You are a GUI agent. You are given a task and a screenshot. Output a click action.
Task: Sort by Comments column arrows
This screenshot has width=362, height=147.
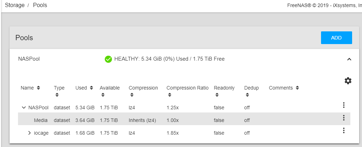297,88
